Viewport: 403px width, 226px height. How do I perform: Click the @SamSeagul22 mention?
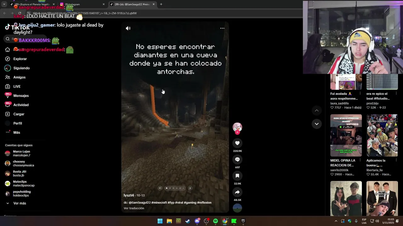(x=139, y=203)
